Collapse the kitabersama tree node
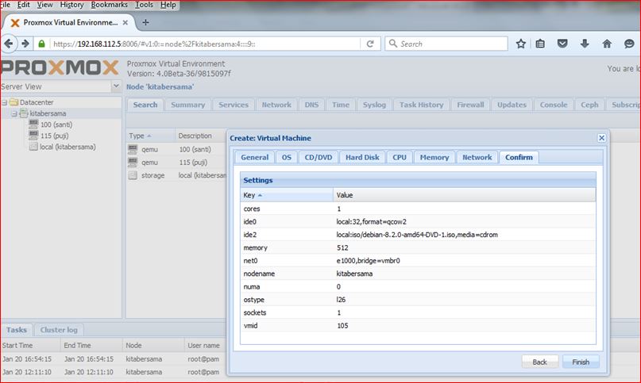This screenshot has height=383, width=641. (14, 113)
